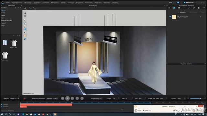Jump to the animation start
Image resolution: width=207 pixels, height=116 pixels.
[62, 98]
